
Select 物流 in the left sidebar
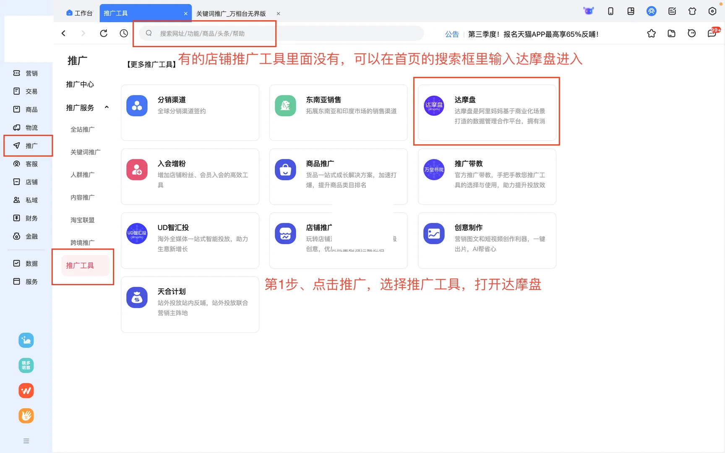(x=26, y=128)
